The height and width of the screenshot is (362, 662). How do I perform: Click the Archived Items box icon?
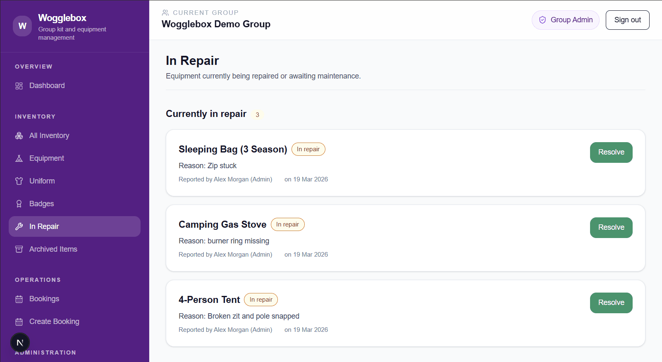click(19, 249)
